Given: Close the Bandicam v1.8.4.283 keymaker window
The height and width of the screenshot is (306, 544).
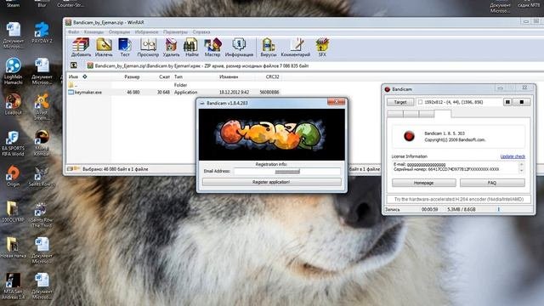Looking at the screenshot, I should tap(337, 102).
